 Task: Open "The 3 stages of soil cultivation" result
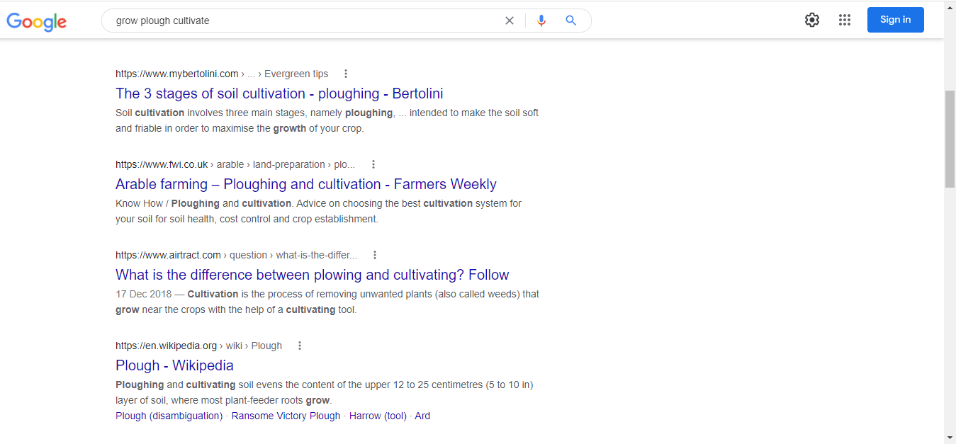(279, 93)
